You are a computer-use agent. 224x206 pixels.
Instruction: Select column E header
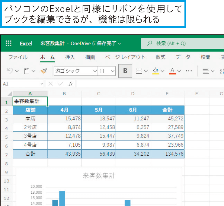167,93
